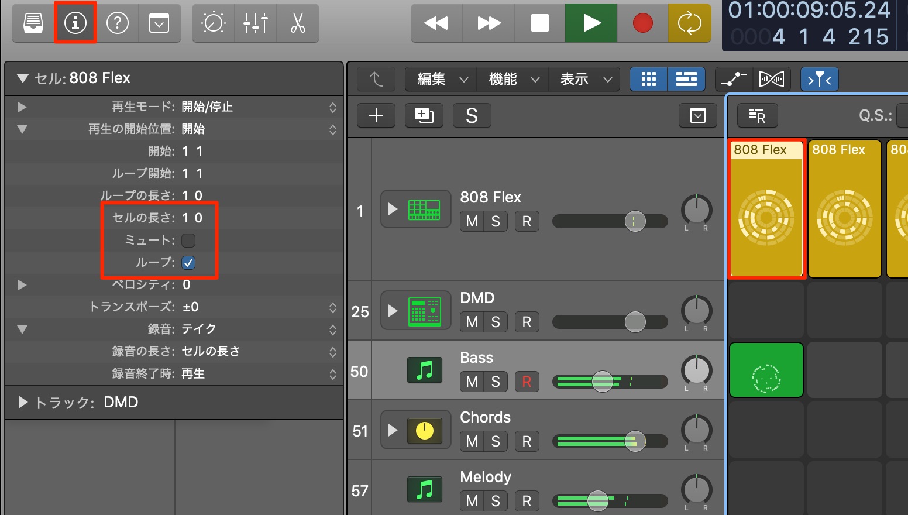Solo the 808 Flex track
Screen dimensions: 908x515
[x=496, y=221]
